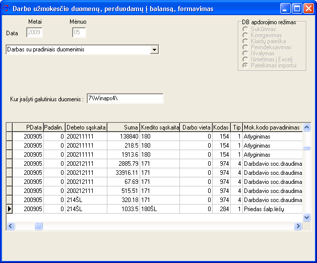317x263 pixels.
Task: Click the grid scroll right arrow
Action: 298,226
